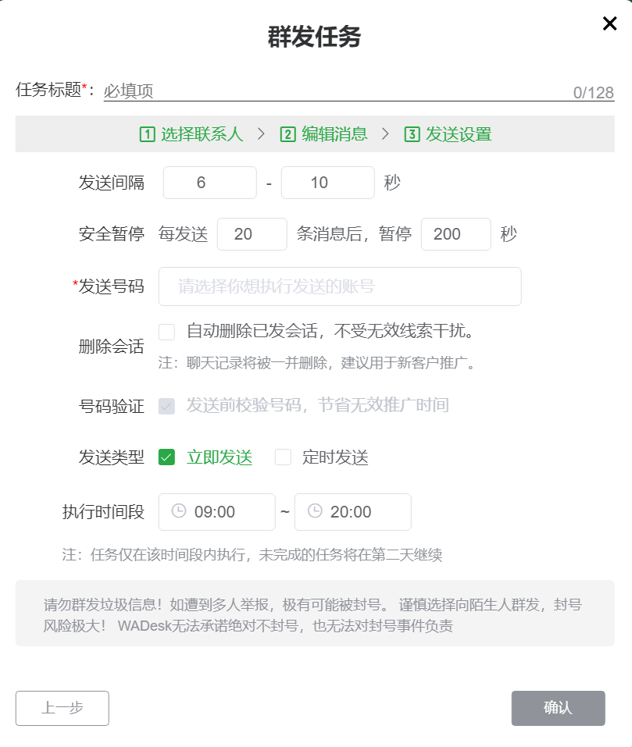632x747 pixels.
Task: Click the 立即发送 label text
Action: [x=220, y=457]
